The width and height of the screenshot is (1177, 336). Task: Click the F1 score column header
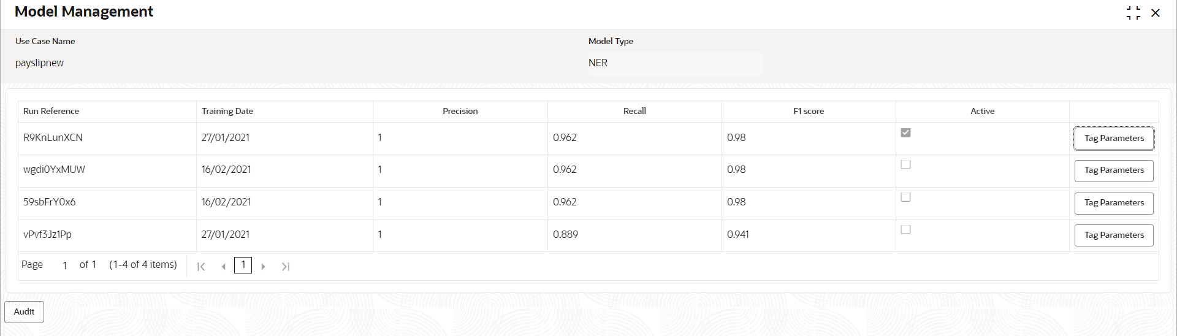[809, 111]
